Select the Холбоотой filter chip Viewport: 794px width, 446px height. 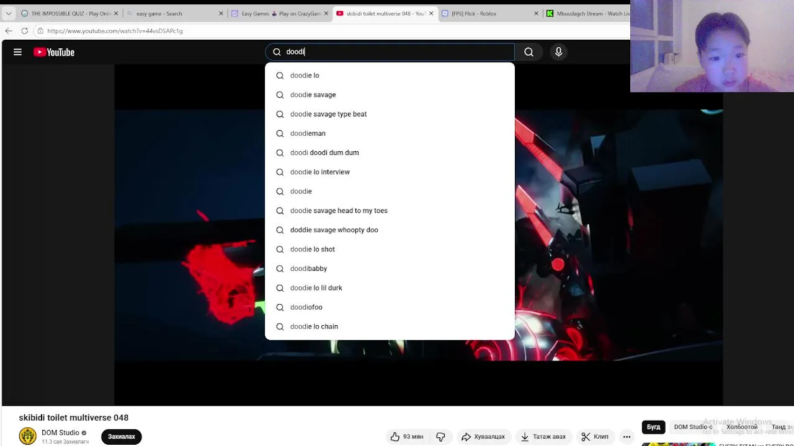[x=742, y=427]
